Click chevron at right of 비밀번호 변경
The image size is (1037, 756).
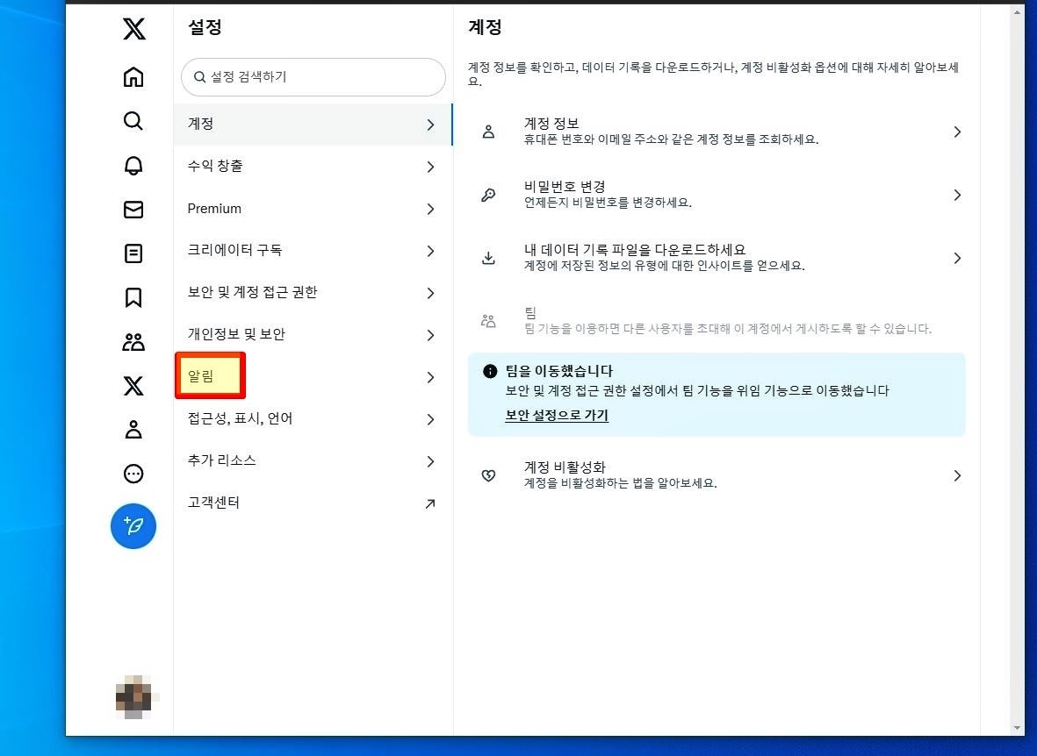(957, 195)
